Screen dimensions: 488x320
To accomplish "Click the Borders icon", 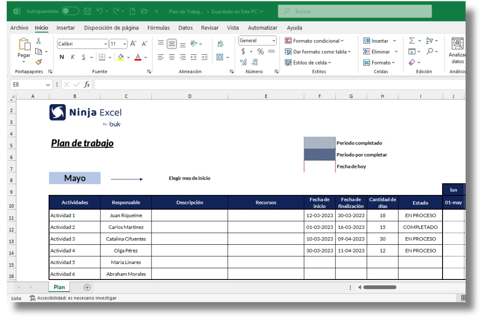I will pyautogui.click(x=102, y=57).
